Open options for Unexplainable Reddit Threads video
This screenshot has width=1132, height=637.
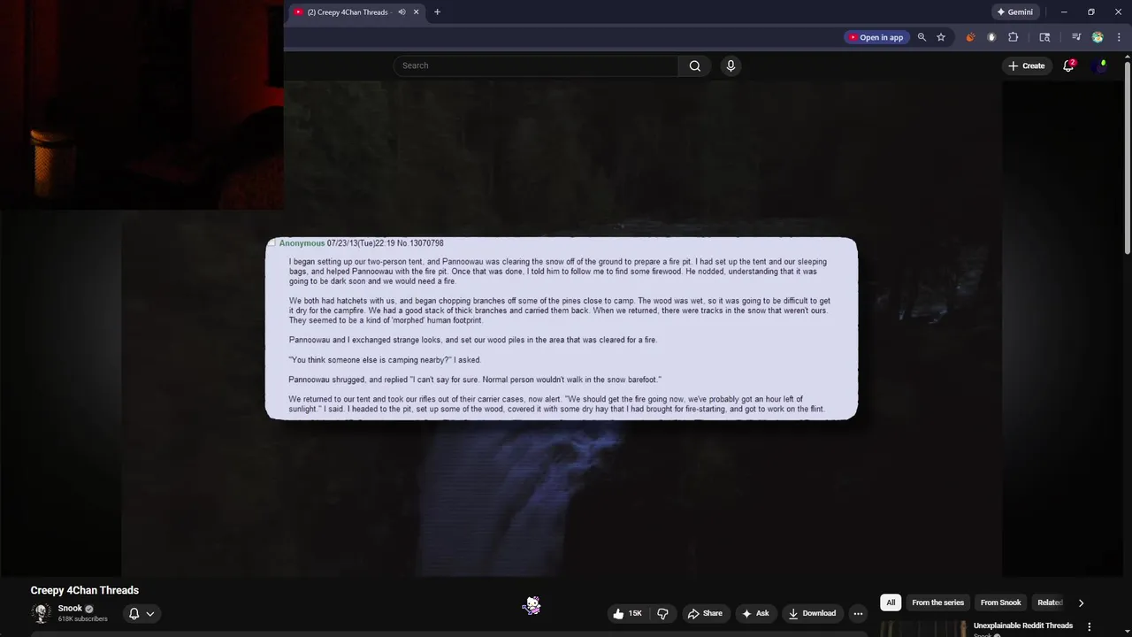[1090, 626]
